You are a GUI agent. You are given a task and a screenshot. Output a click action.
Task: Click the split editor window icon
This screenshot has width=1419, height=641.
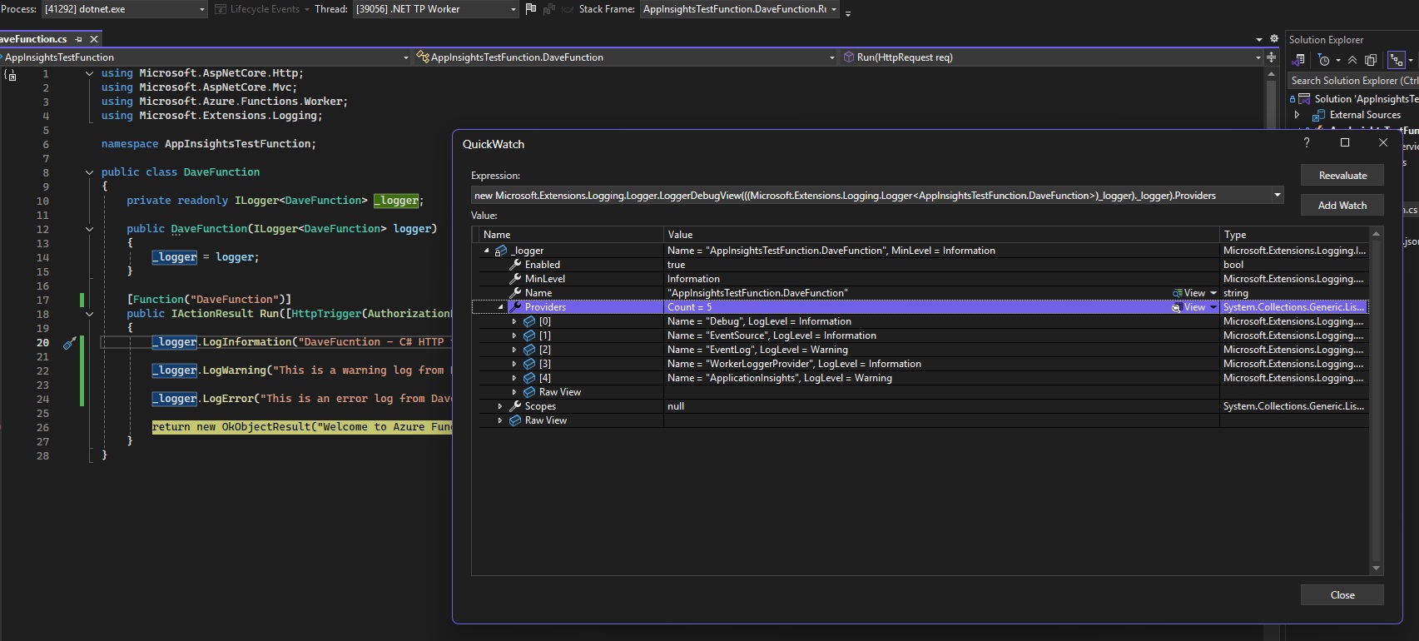1271,57
